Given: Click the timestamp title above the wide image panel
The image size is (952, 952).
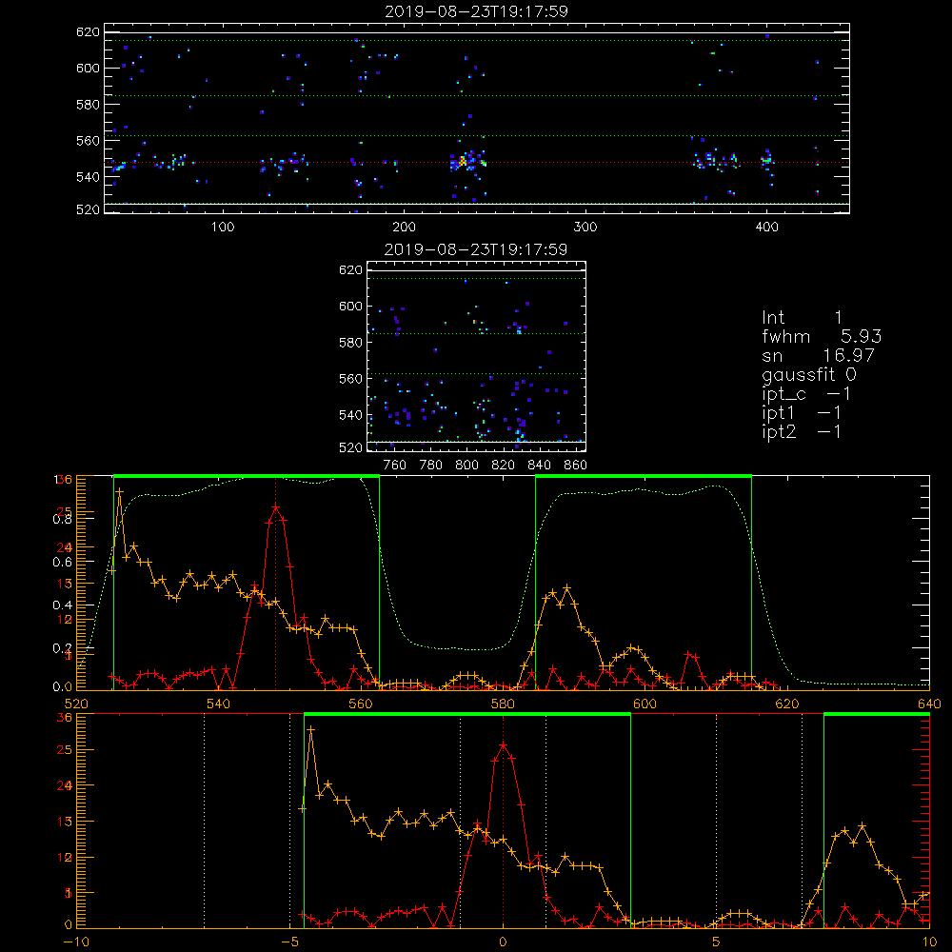Looking at the screenshot, I should tap(476, 10).
